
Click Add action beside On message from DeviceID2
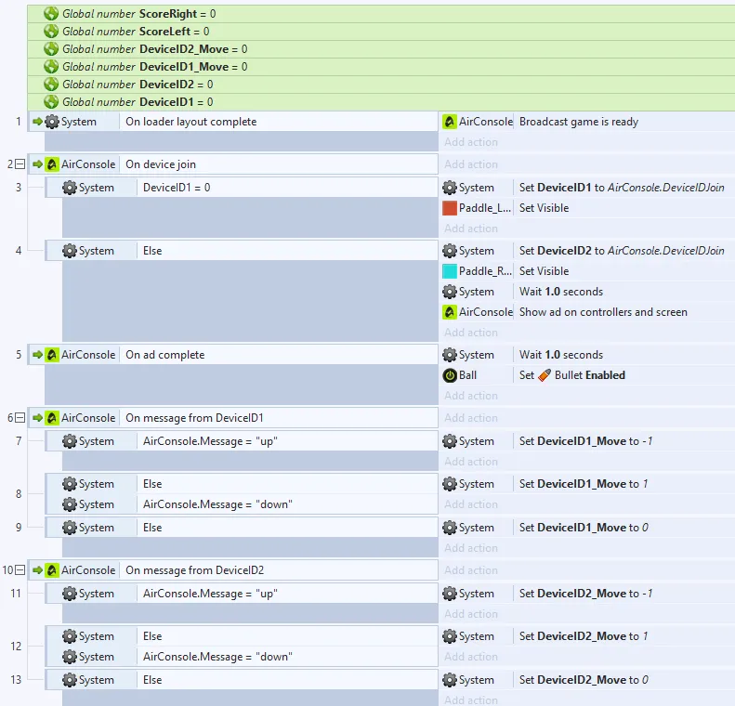[x=470, y=570]
